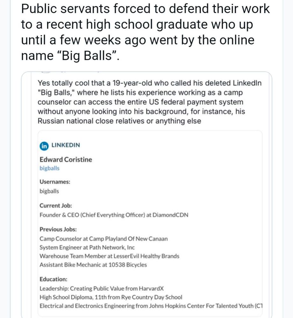
Task: Select Rye Country Day School diploma entry
Action: click(x=111, y=297)
